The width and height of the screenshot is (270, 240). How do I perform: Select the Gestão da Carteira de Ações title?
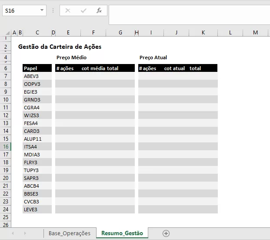(60, 47)
